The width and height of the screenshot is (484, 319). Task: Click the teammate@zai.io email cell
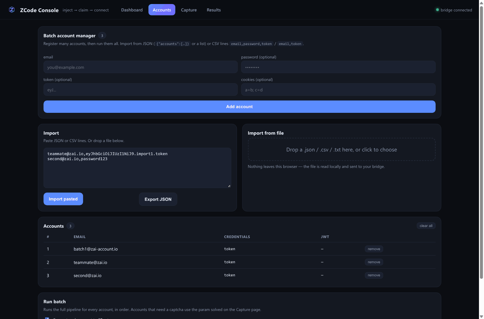(x=90, y=262)
